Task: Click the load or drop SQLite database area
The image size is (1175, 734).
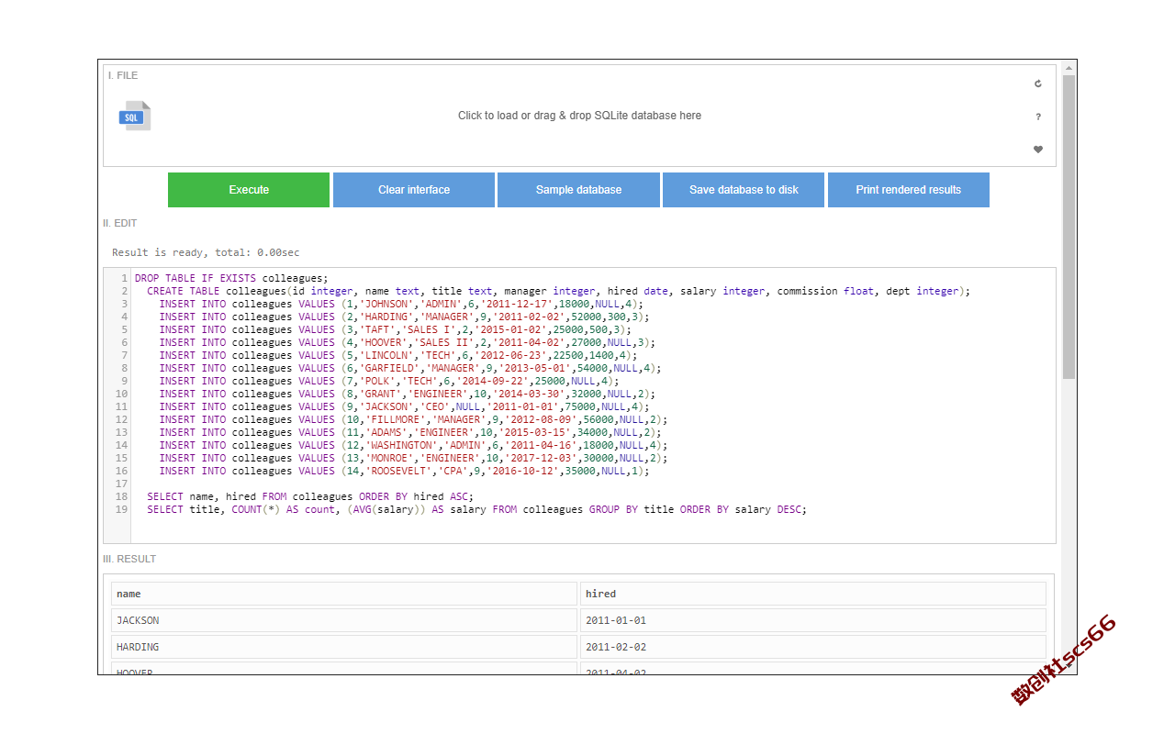Action: (x=579, y=116)
